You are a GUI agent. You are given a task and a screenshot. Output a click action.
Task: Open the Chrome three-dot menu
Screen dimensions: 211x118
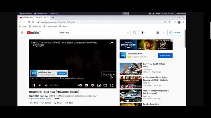click(x=183, y=22)
